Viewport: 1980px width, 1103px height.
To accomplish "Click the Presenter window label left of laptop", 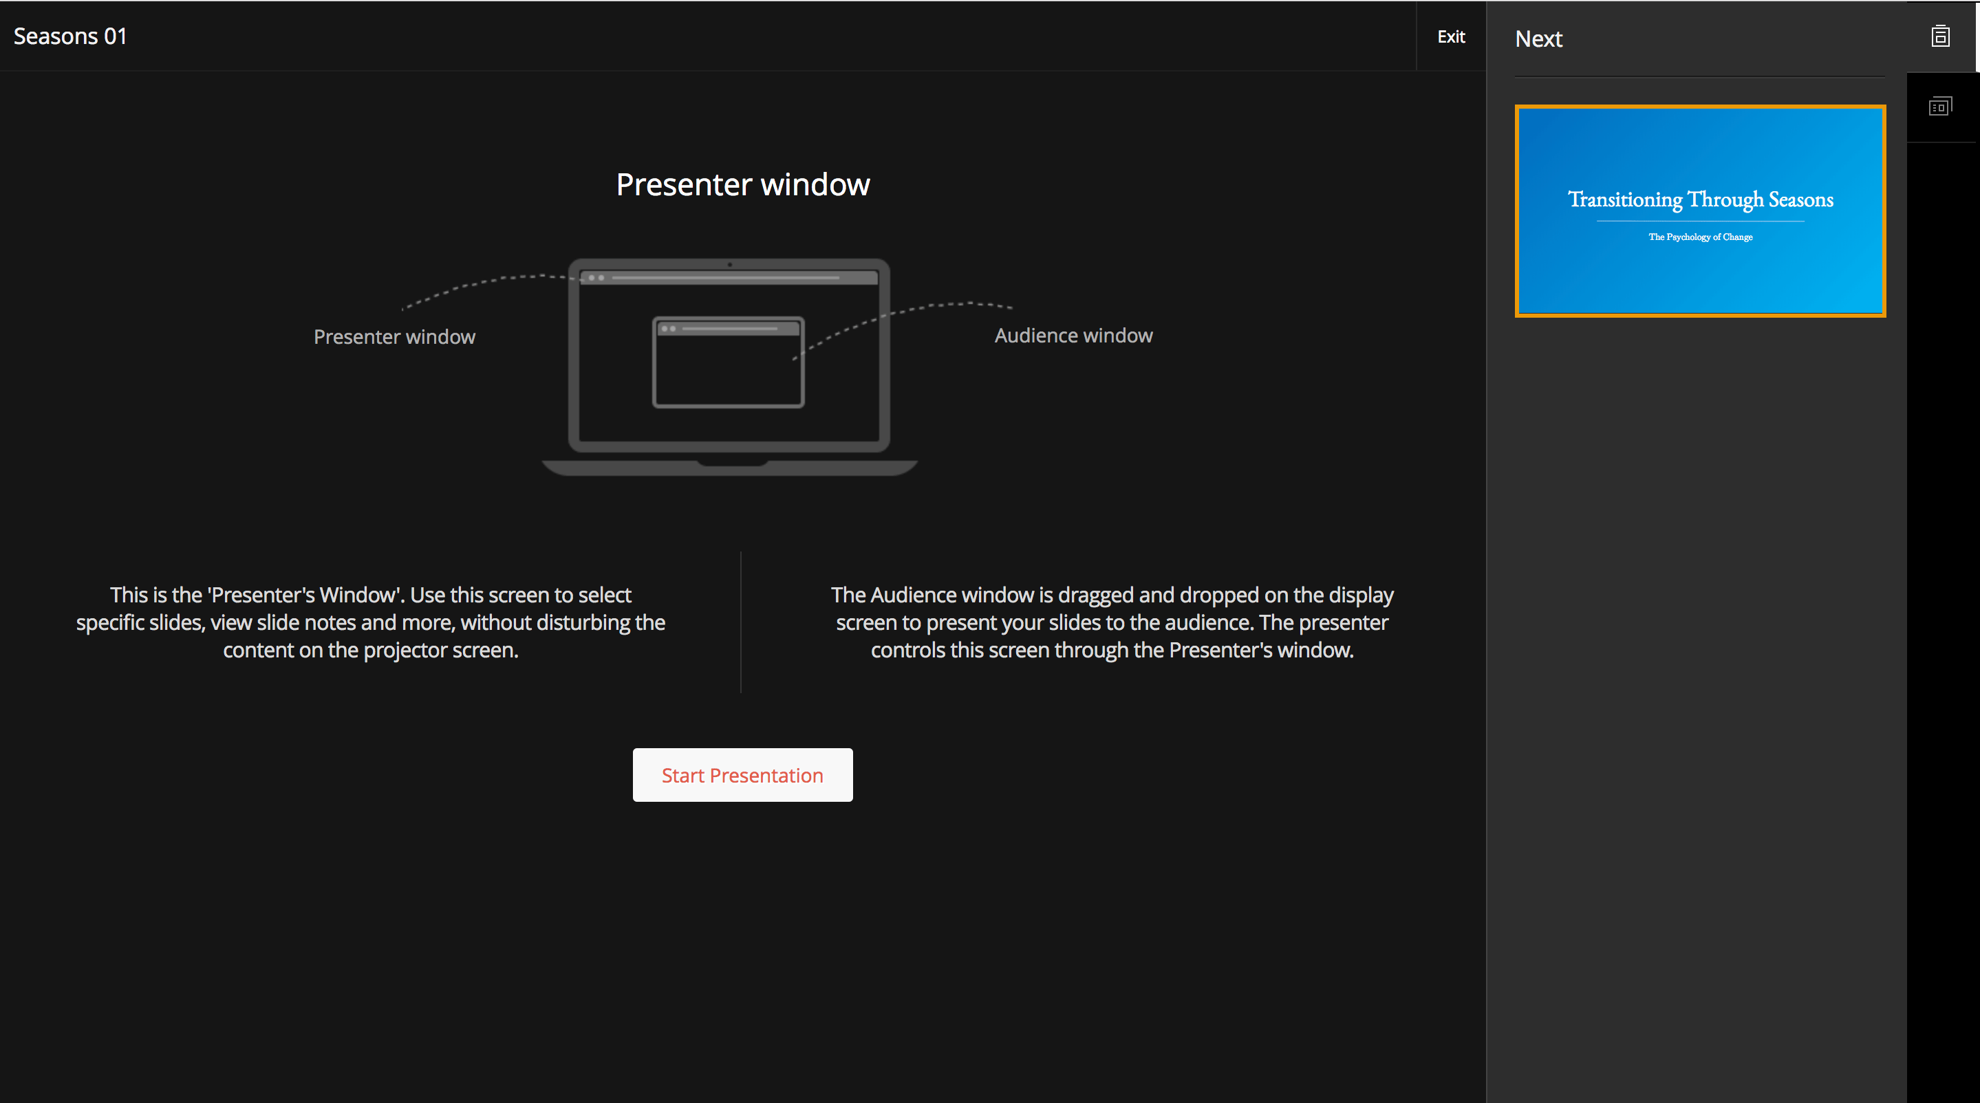I will click(x=394, y=336).
